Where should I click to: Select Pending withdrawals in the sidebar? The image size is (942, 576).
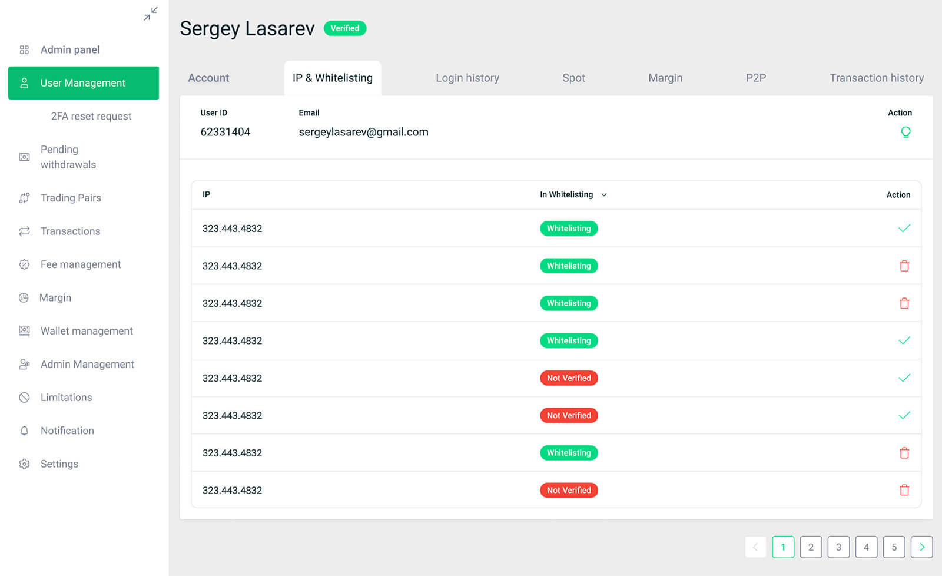coord(68,157)
